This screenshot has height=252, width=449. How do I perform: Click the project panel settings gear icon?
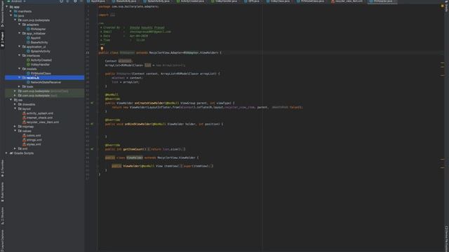pos(75,1)
